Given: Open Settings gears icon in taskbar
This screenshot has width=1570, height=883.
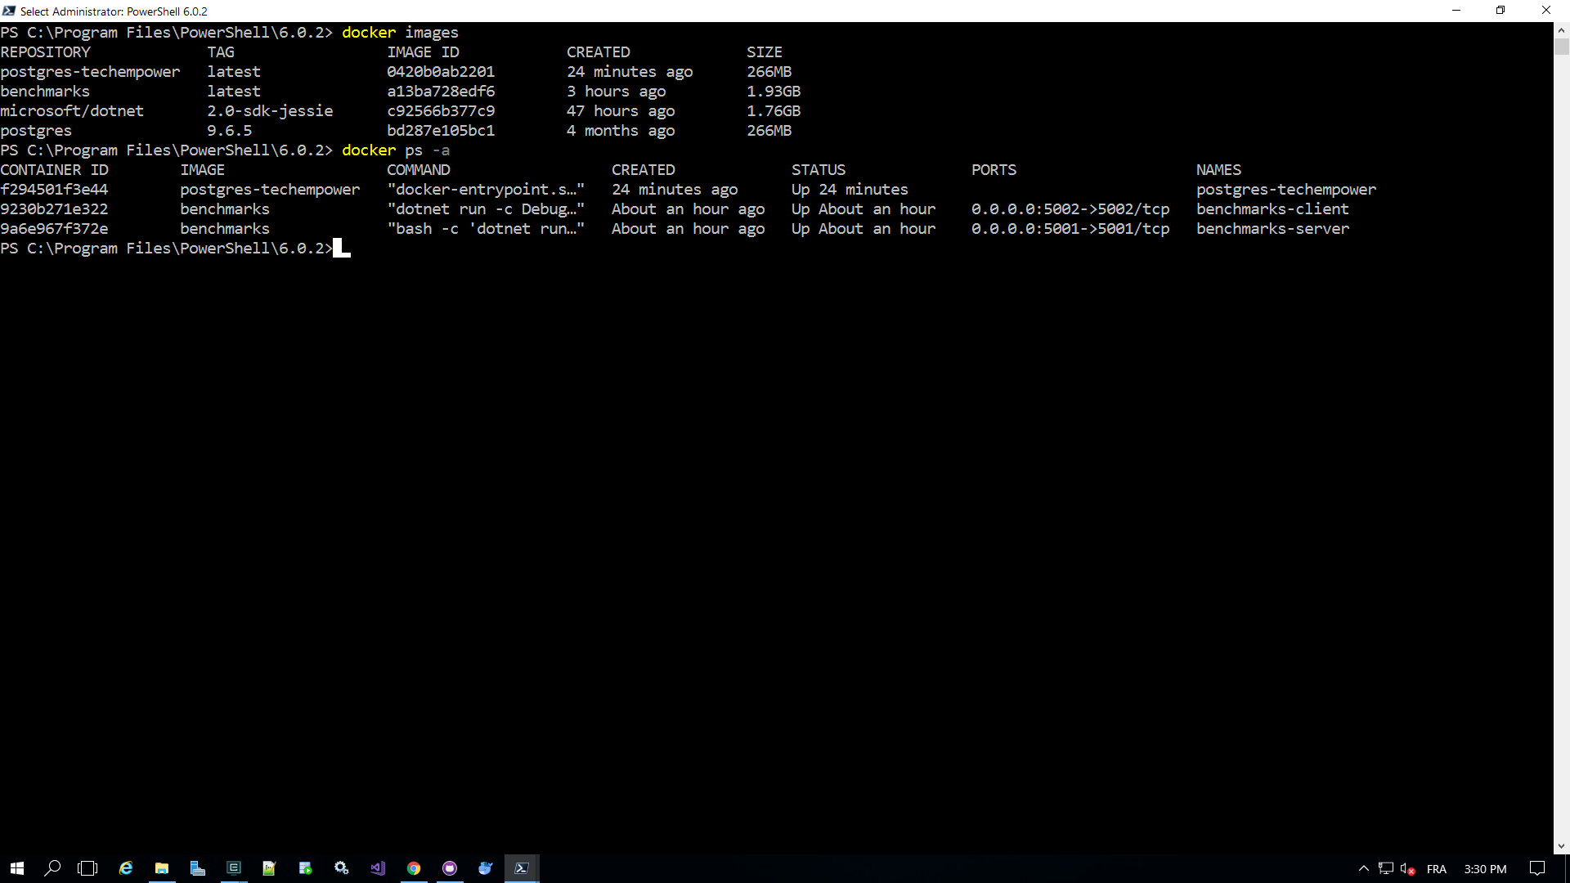Looking at the screenshot, I should [342, 868].
